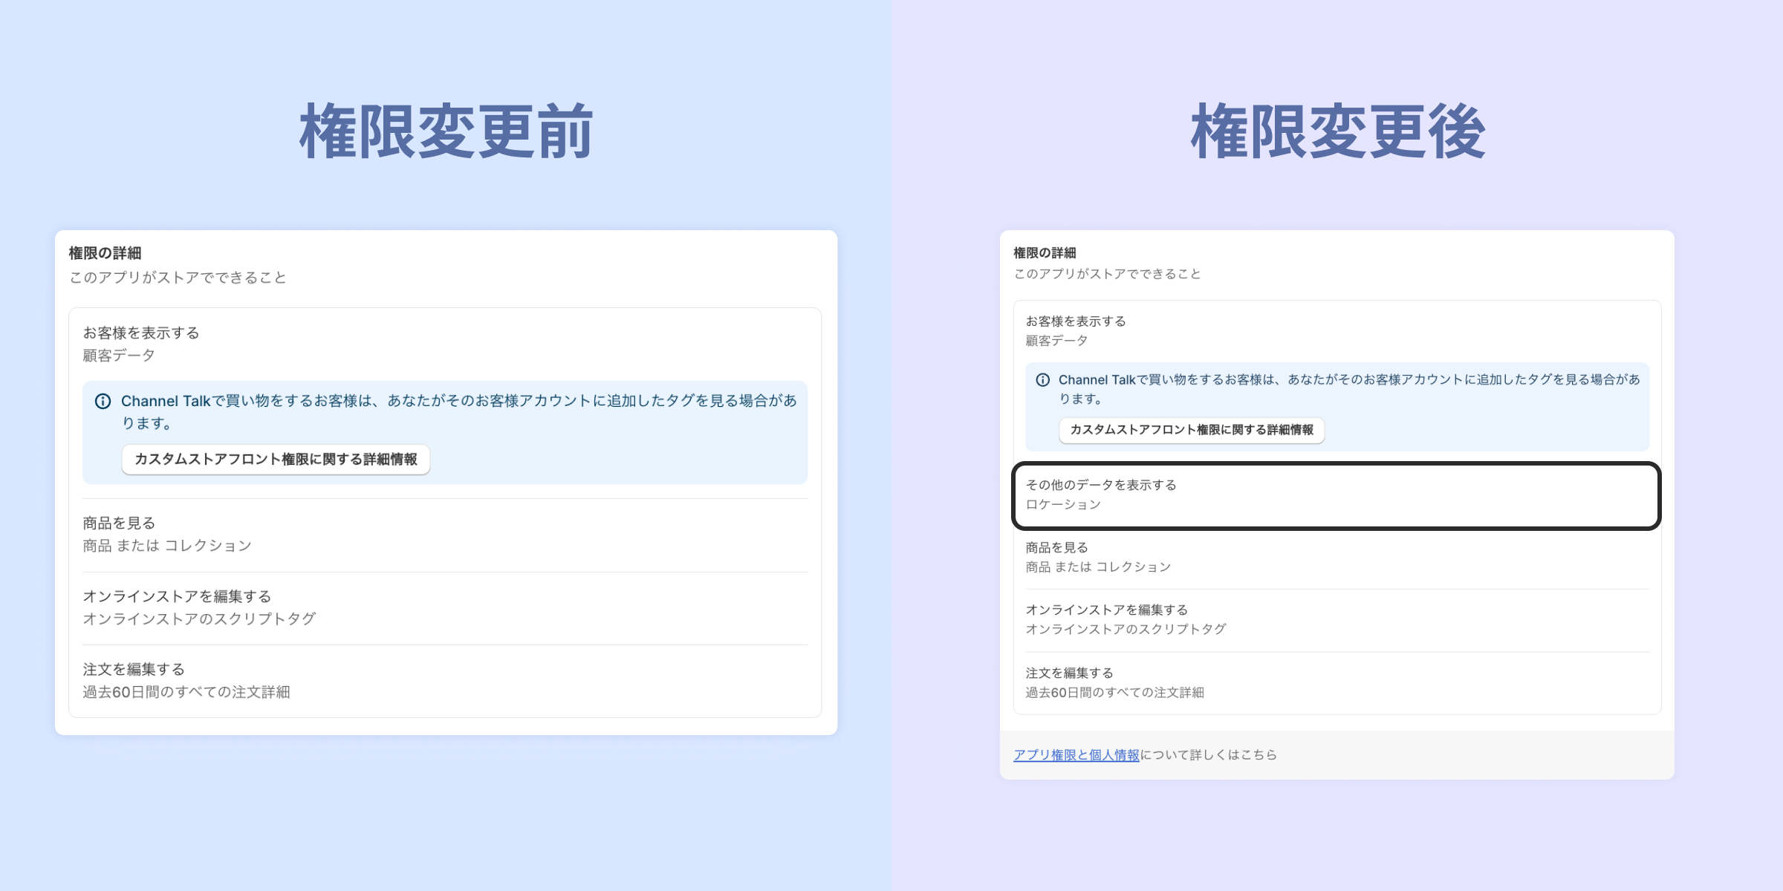The width and height of the screenshot is (1783, 891).
Task: Click info icon in right Channel Talk banner
Action: click(x=1043, y=380)
